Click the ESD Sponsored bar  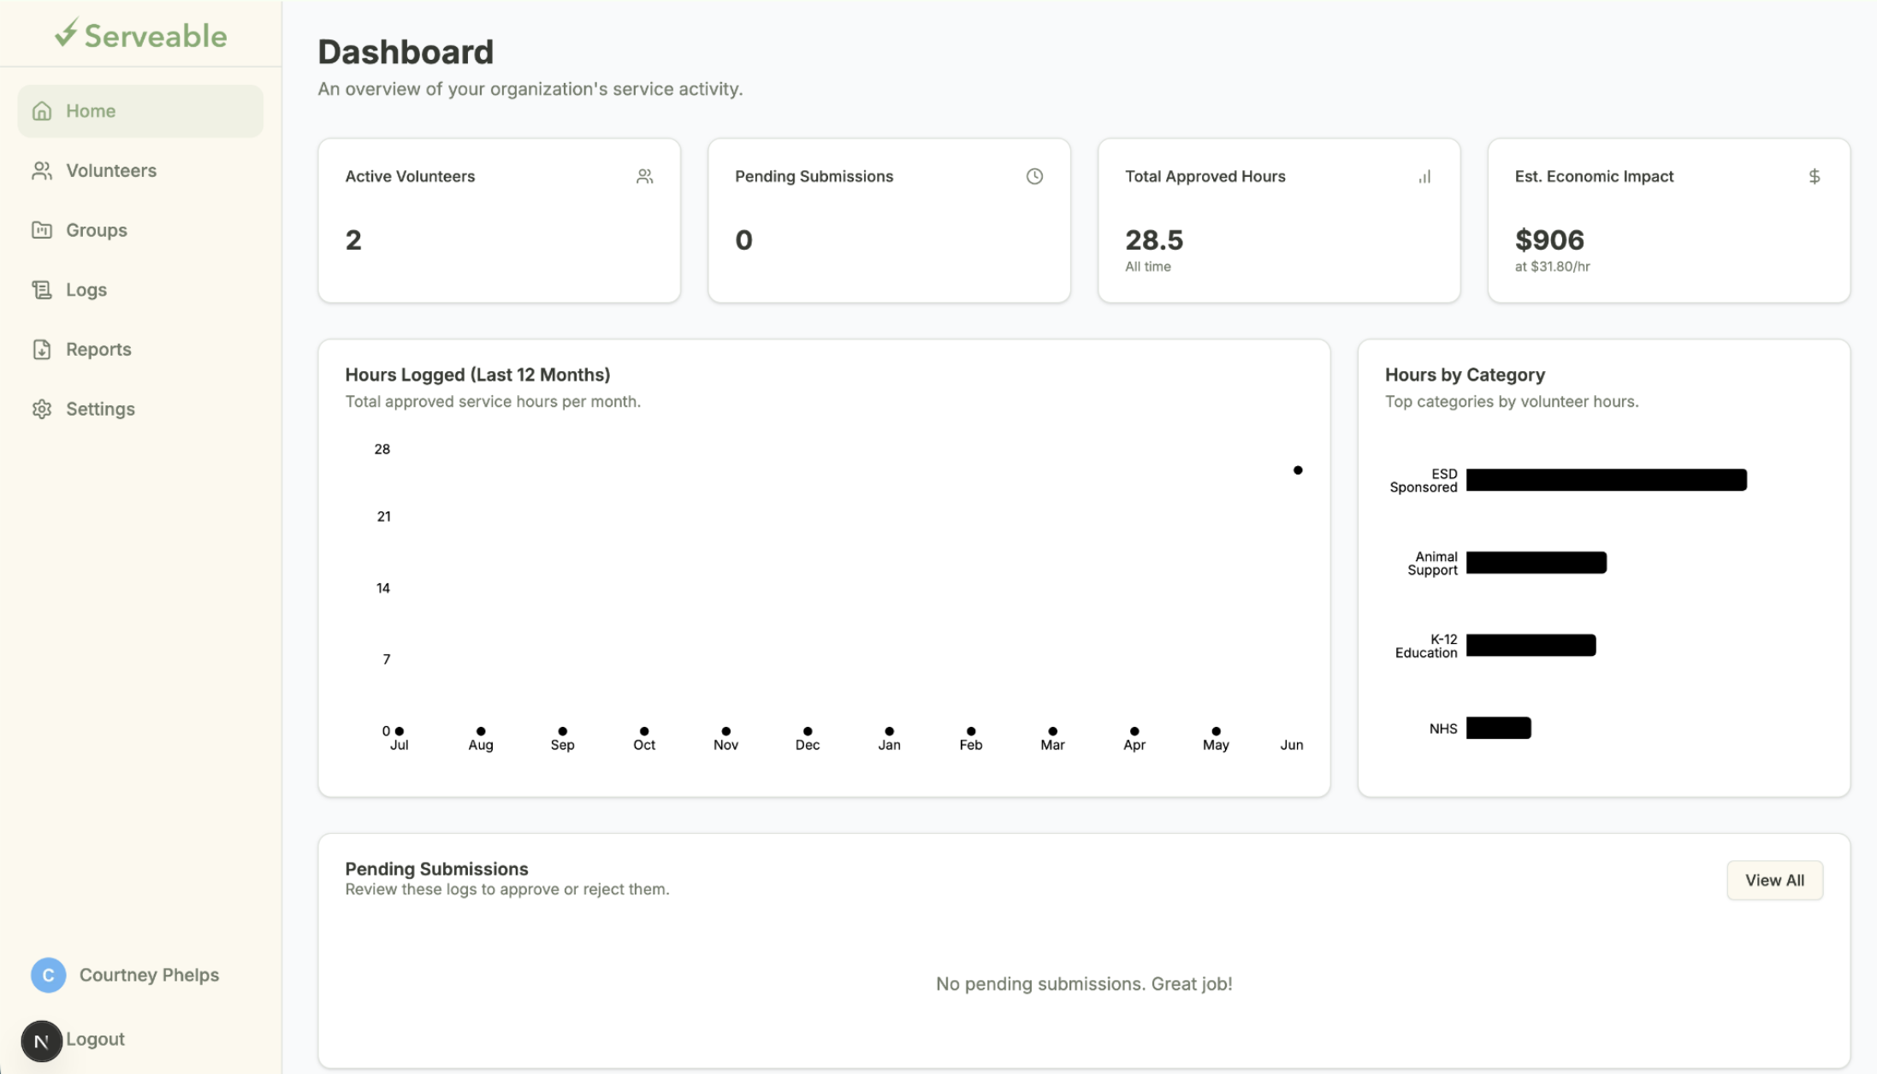pos(1606,480)
